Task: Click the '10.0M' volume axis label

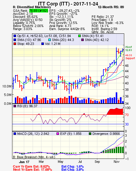Action: 7,86
